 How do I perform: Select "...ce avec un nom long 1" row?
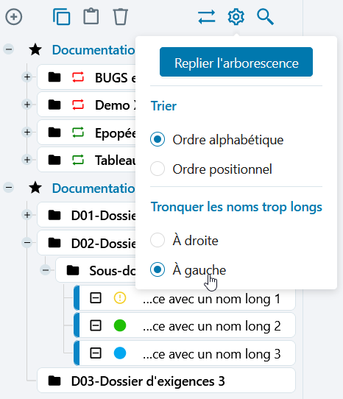click(x=185, y=297)
